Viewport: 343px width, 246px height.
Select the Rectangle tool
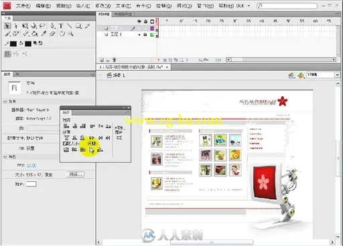click(78, 26)
